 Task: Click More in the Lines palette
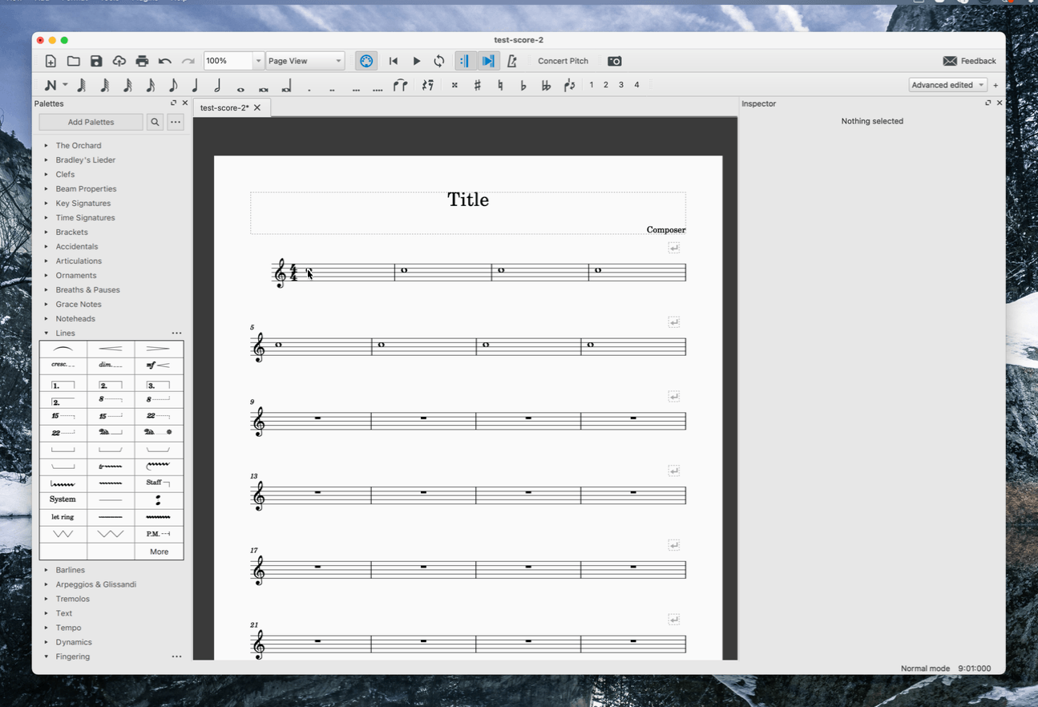159,551
